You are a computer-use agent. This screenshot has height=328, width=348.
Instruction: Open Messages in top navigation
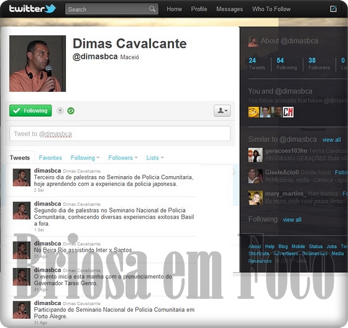click(x=229, y=9)
